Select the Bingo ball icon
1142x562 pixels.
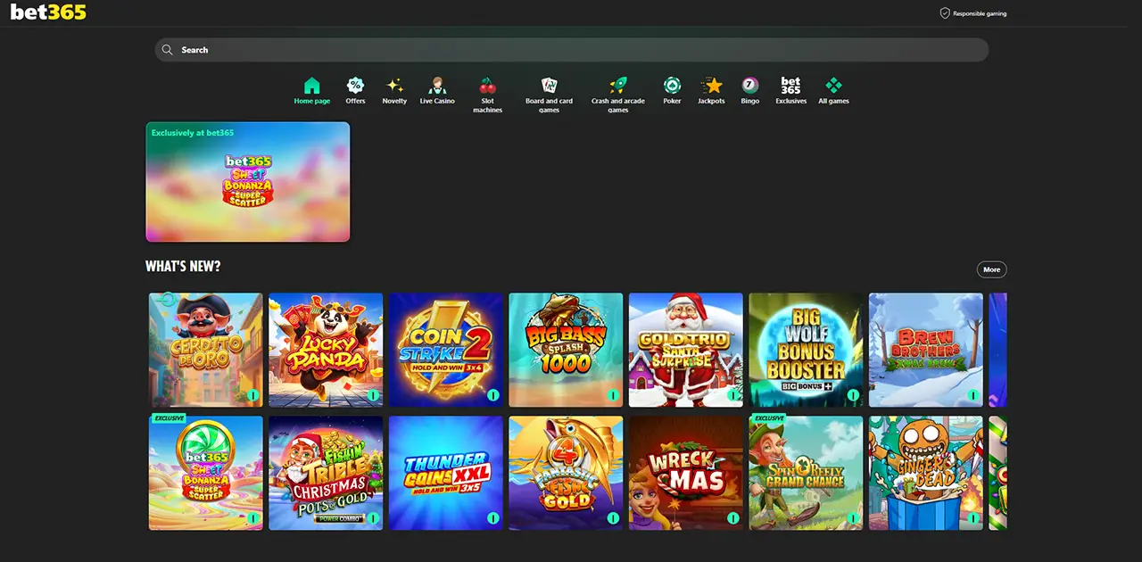749,87
